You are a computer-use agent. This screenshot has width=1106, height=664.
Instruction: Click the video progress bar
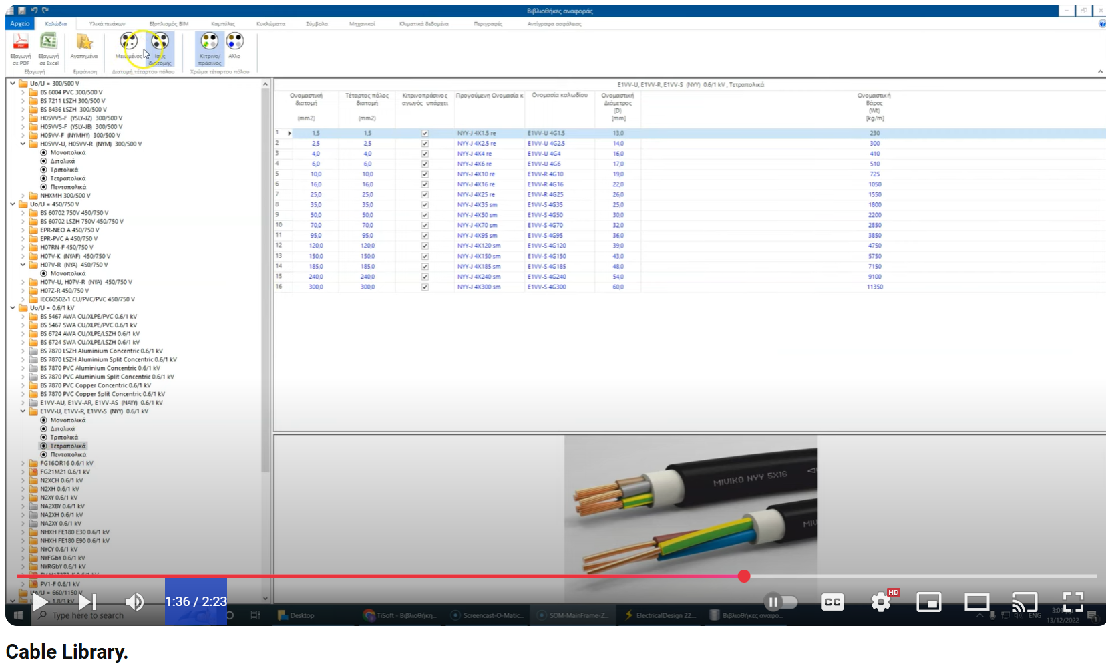(534, 576)
